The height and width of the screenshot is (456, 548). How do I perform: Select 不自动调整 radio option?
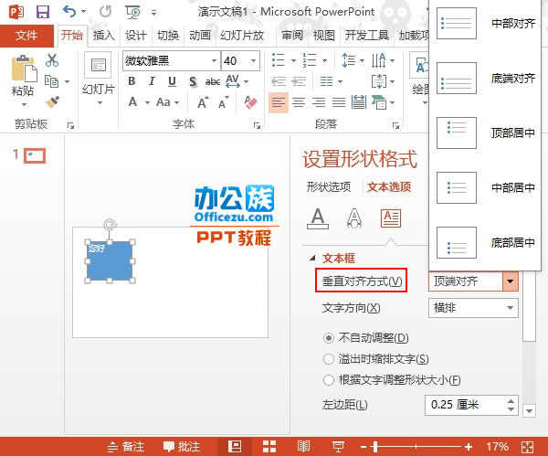click(330, 337)
